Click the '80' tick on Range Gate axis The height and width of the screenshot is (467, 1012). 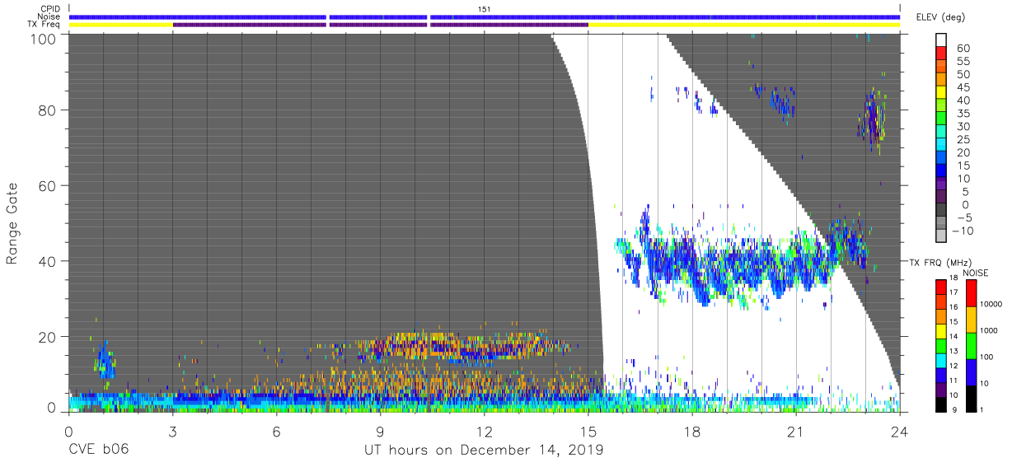point(47,110)
